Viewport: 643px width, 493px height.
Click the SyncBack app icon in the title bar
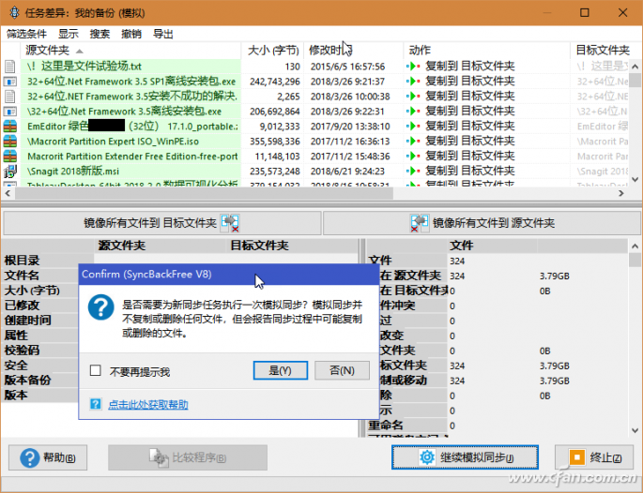pos(14,13)
